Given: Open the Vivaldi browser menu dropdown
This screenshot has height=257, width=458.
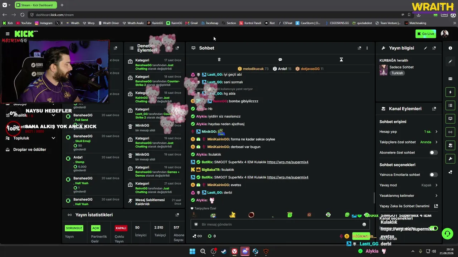Looking at the screenshot, I should (x=6, y=5).
